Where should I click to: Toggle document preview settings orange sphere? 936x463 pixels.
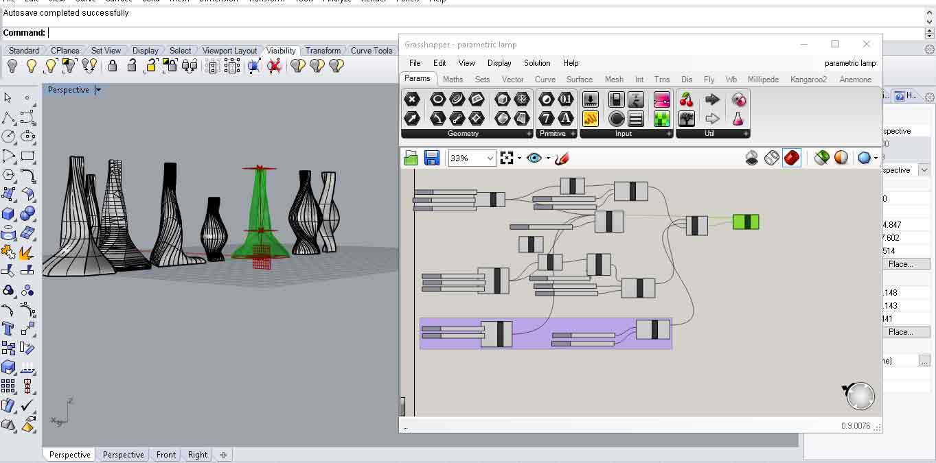pos(841,158)
